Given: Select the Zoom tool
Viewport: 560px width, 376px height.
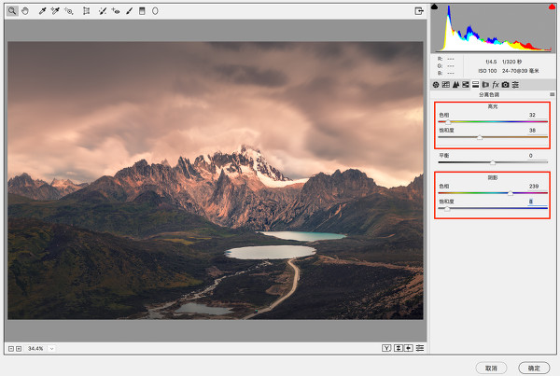Looking at the screenshot, I should tap(12, 11).
